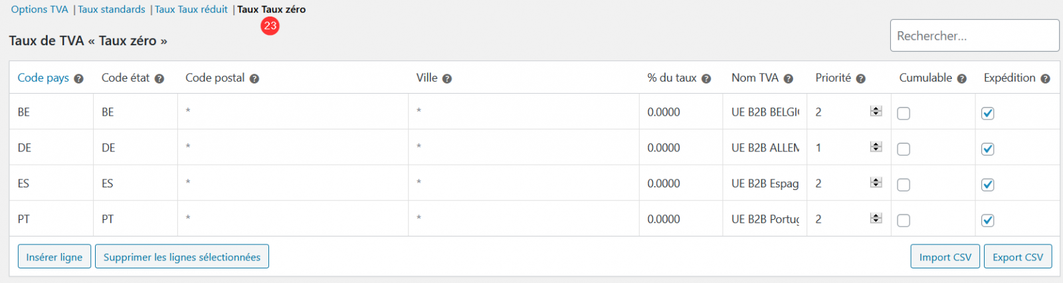Viewport: 1063px width, 283px height.
Task: Click the Expédition column help icon
Action: [1046, 79]
